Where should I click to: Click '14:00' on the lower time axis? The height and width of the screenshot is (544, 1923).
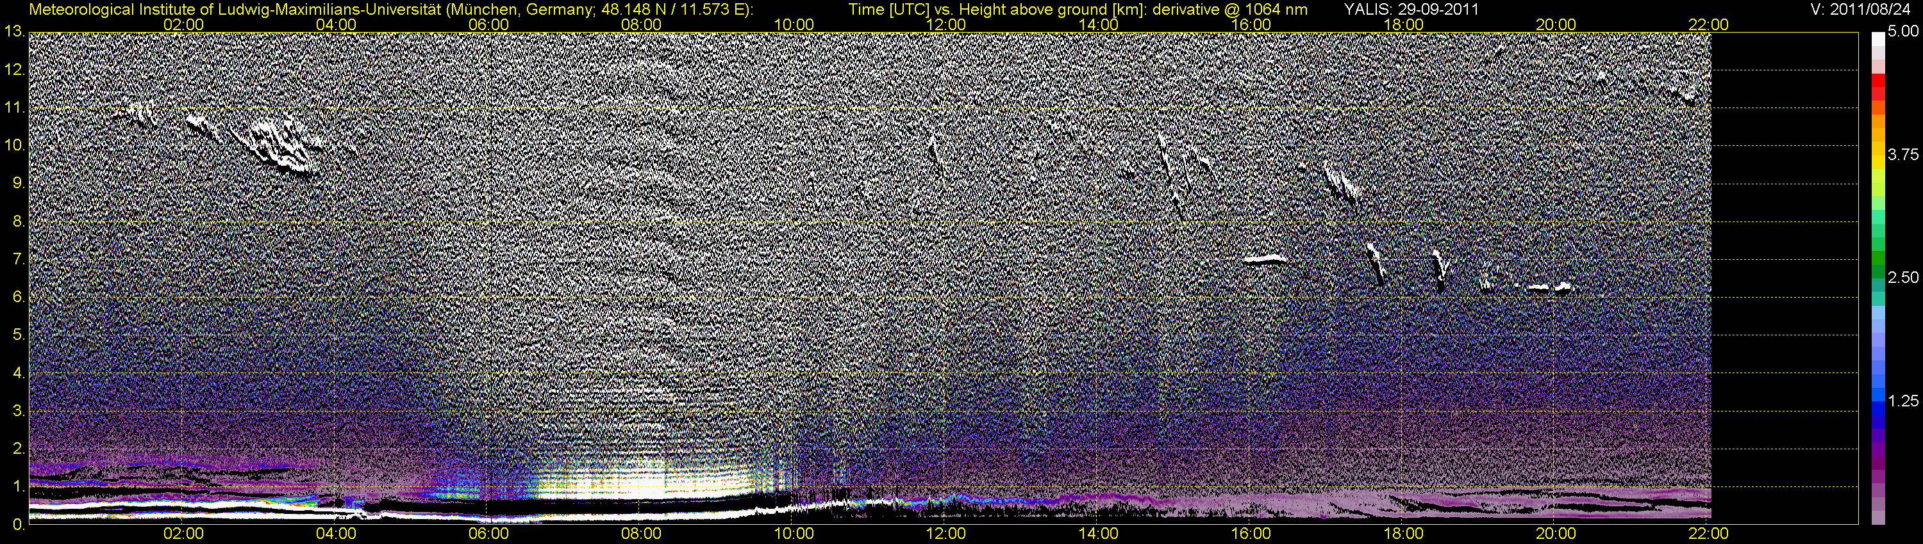[x=1099, y=534]
